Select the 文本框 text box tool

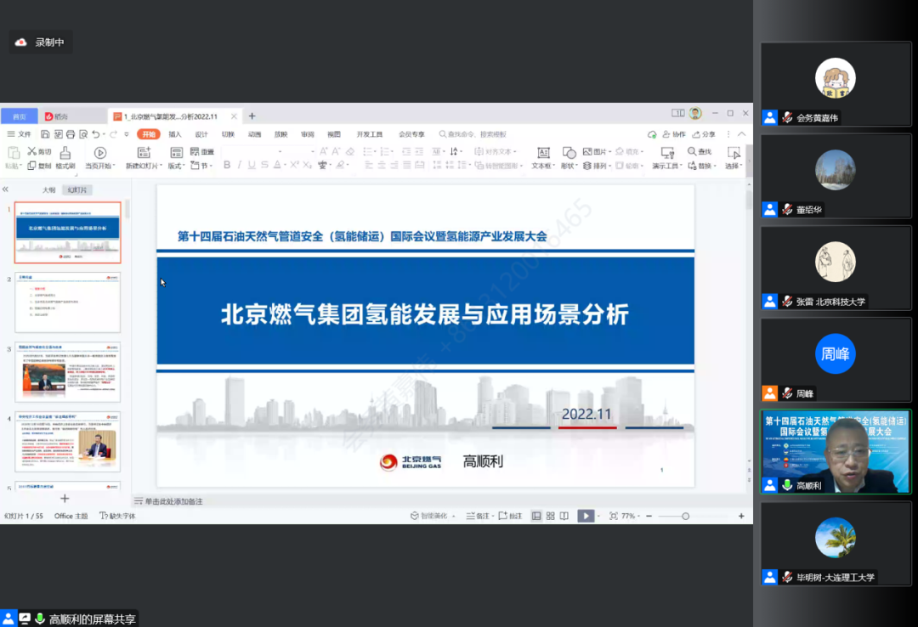click(543, 156)
